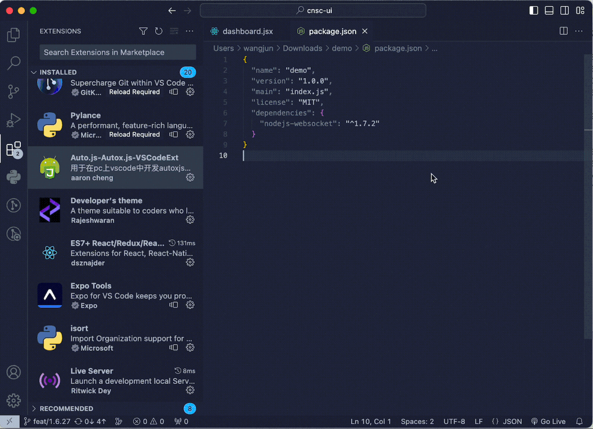Open Customize Layout options
The height and width of the screenshot is (429, 593).
pos(580,10)
